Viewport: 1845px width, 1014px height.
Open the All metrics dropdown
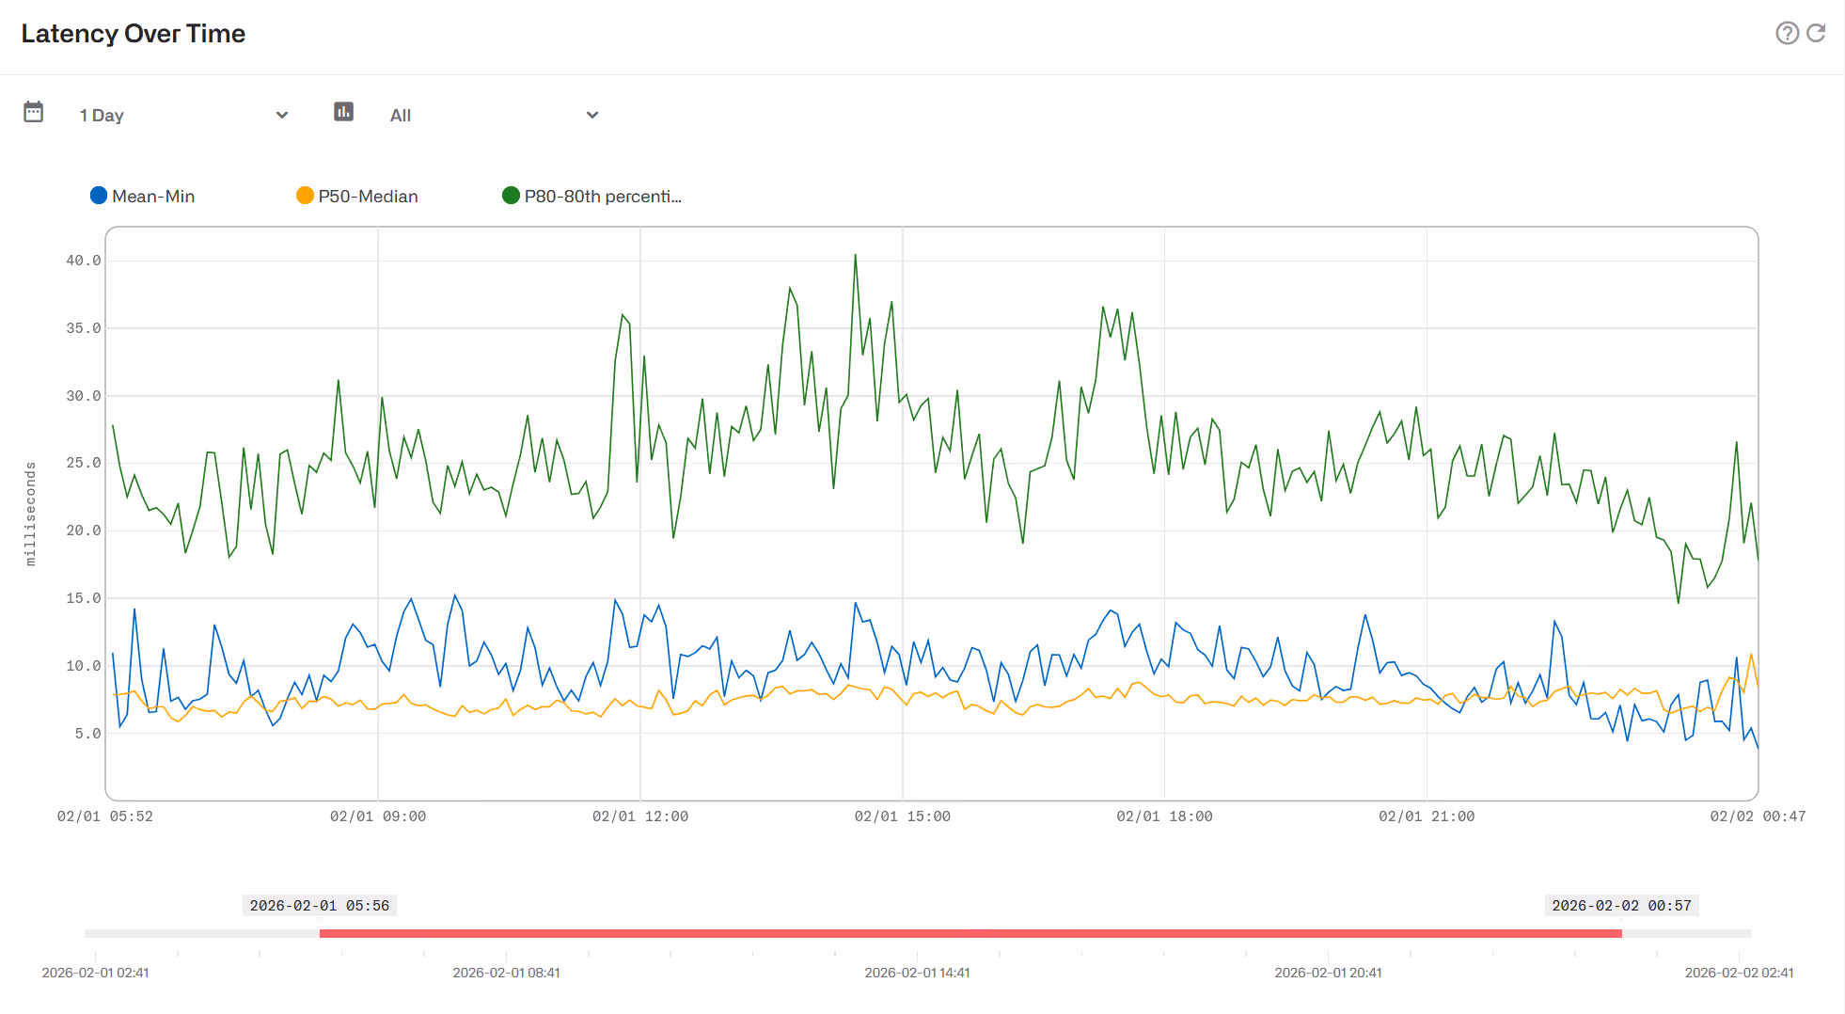[x=495, y=115]
